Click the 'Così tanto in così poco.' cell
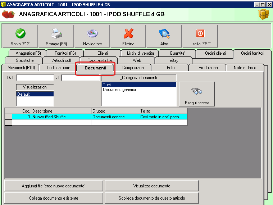 pos(163,117)
